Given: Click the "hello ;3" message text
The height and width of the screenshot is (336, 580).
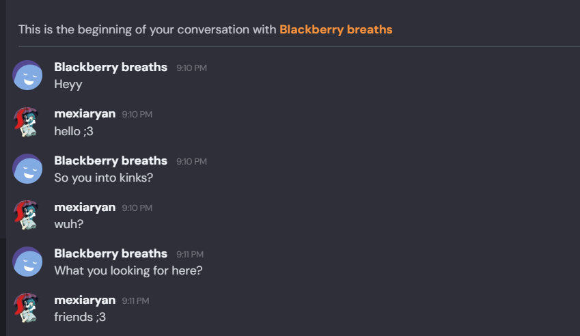Looking at the screenshot, I should [x=74, y=131].
